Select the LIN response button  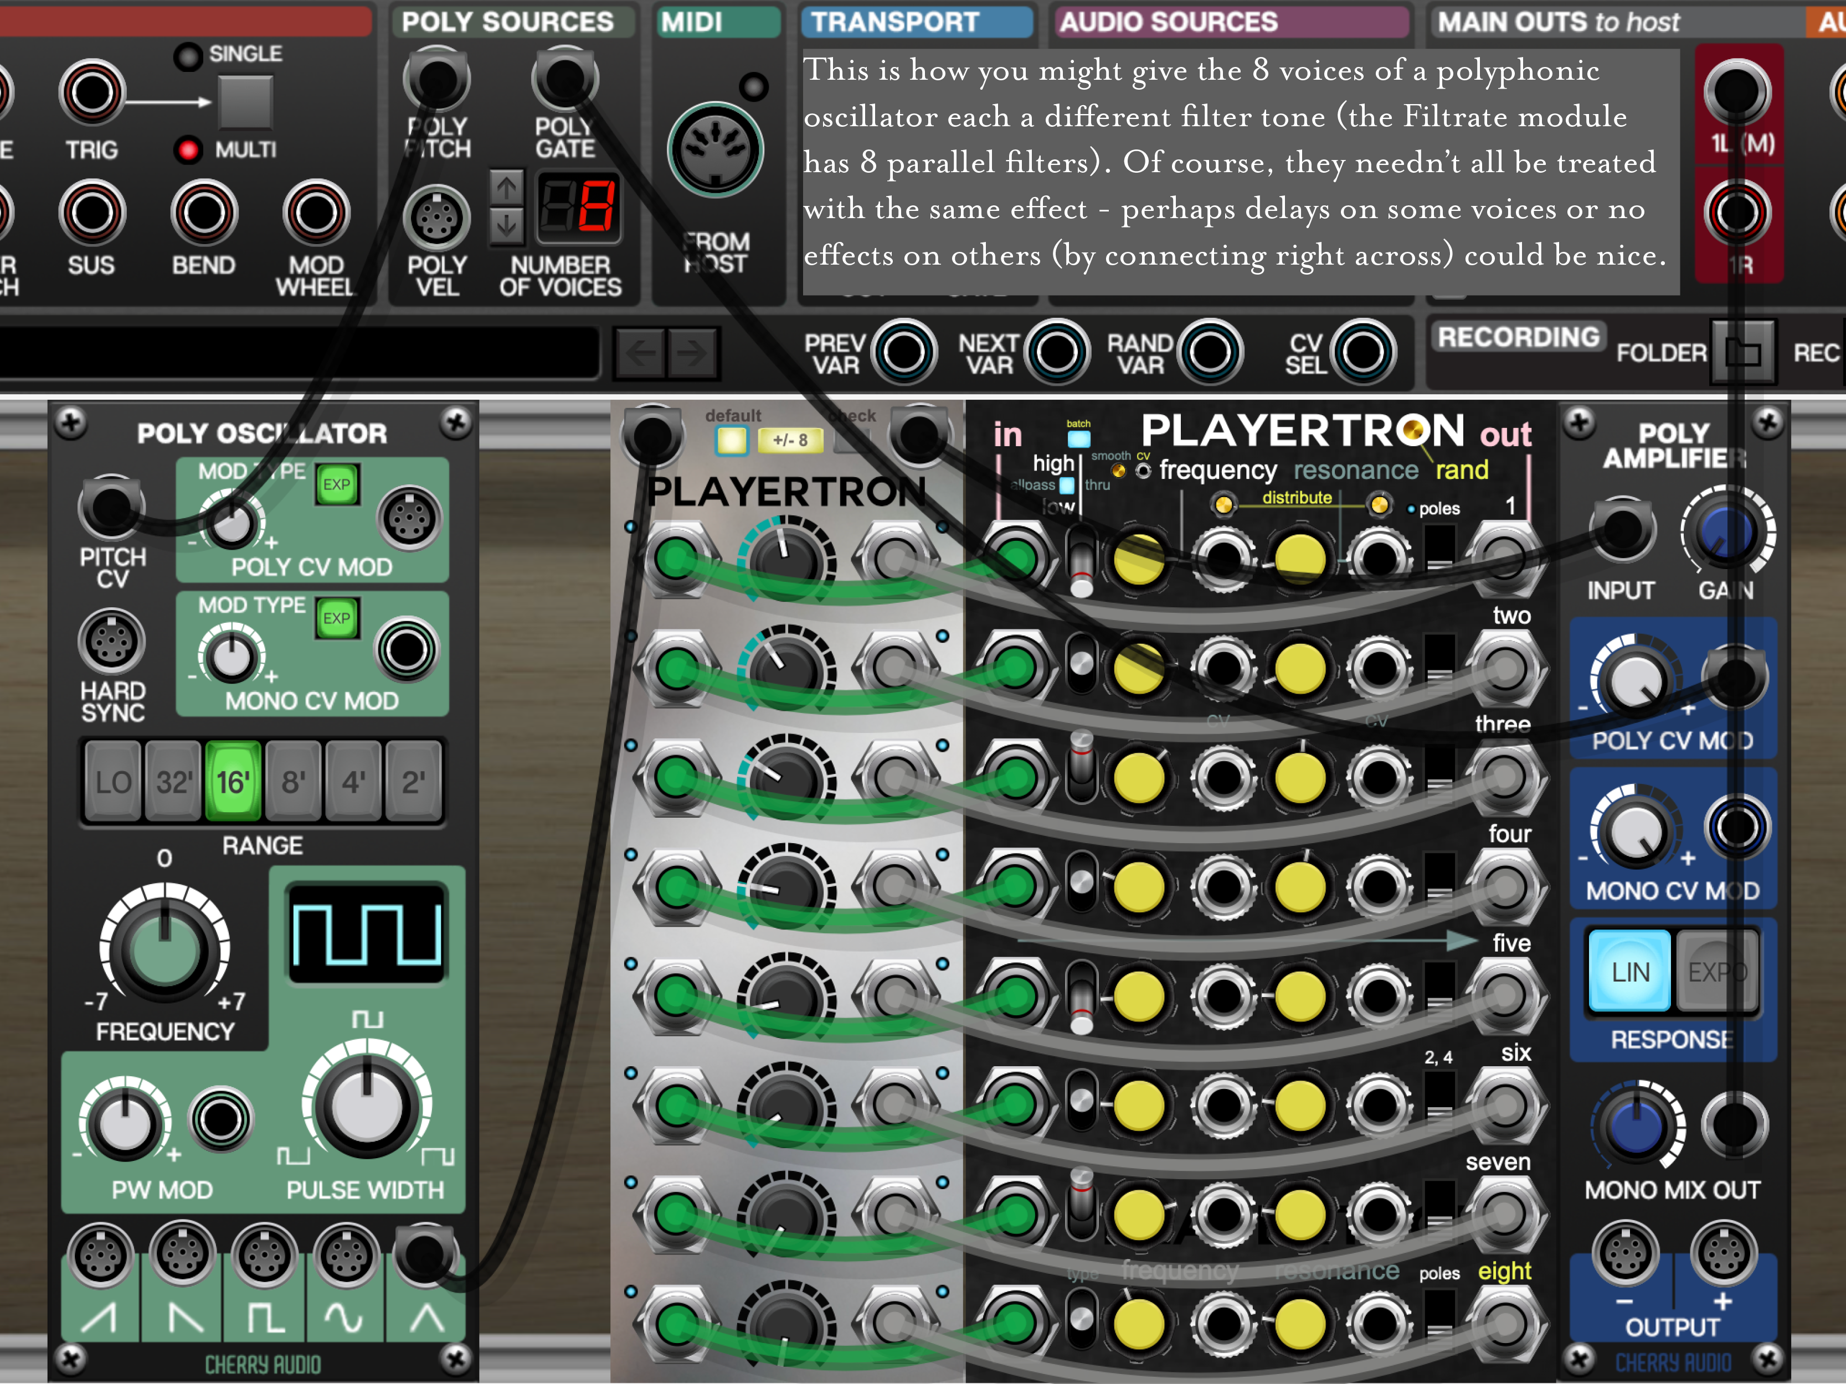coord(1630,972)
